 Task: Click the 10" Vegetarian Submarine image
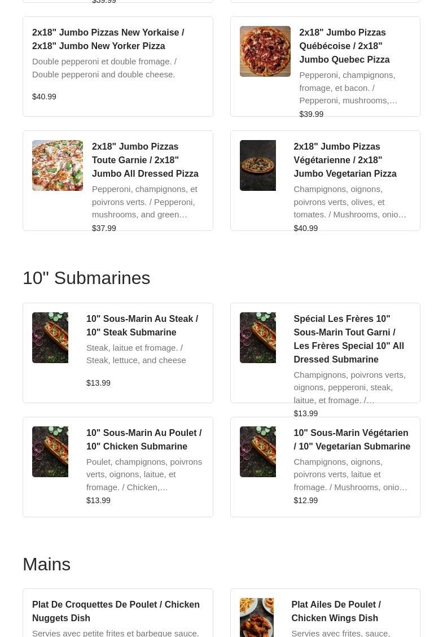click(x=258, y=452)
